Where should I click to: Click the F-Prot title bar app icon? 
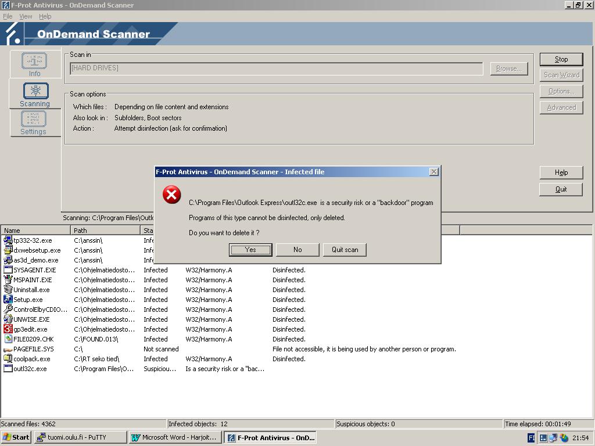(x=6, y=5)
